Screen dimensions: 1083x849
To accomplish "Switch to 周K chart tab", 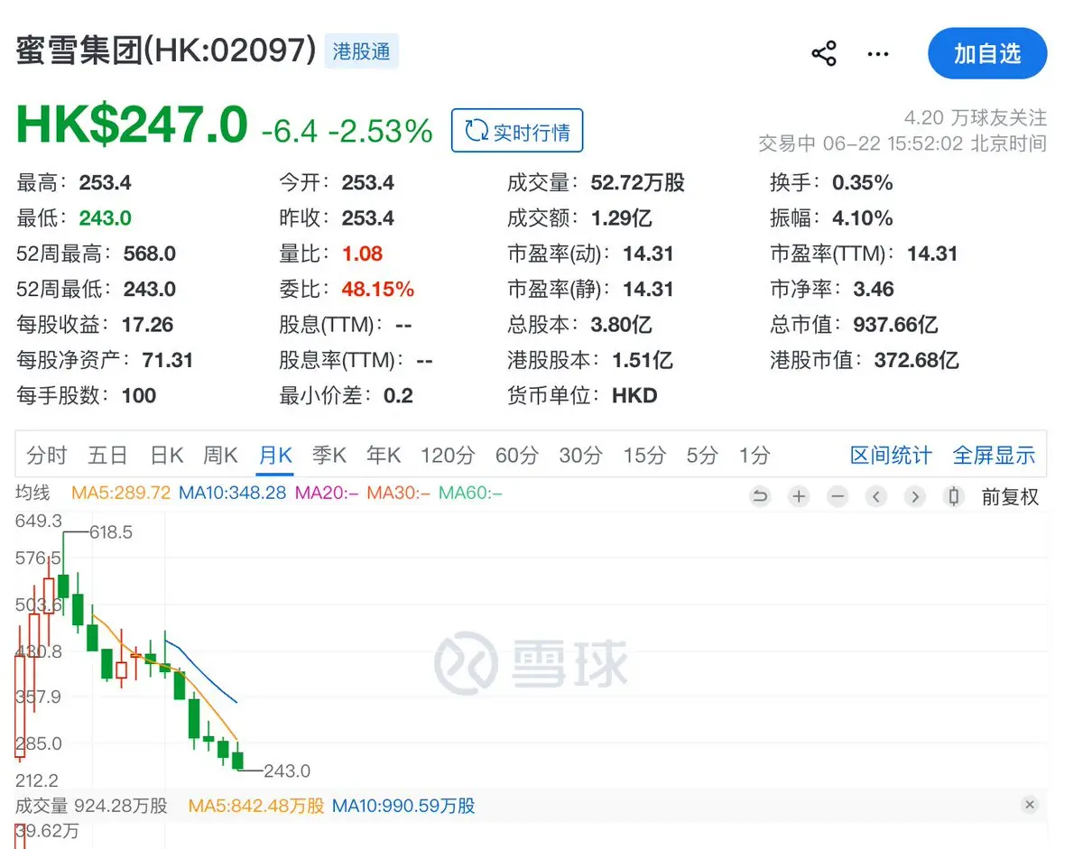I will (220, 456).
